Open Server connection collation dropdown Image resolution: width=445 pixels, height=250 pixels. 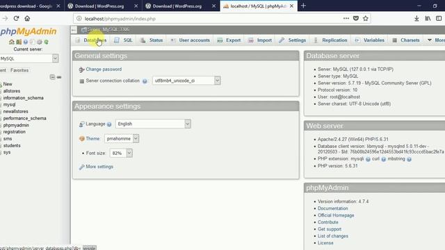tap(186, 81)
